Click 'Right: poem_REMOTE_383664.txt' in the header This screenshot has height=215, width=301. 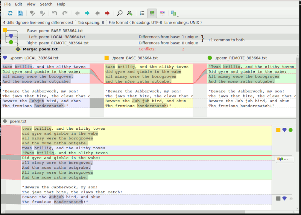pyautogui.click(x=58, y=43)
